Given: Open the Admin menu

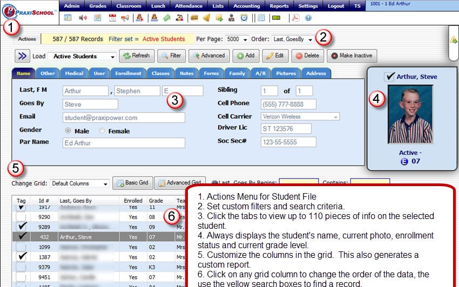Looking at the screenshot, I should 72,6.
